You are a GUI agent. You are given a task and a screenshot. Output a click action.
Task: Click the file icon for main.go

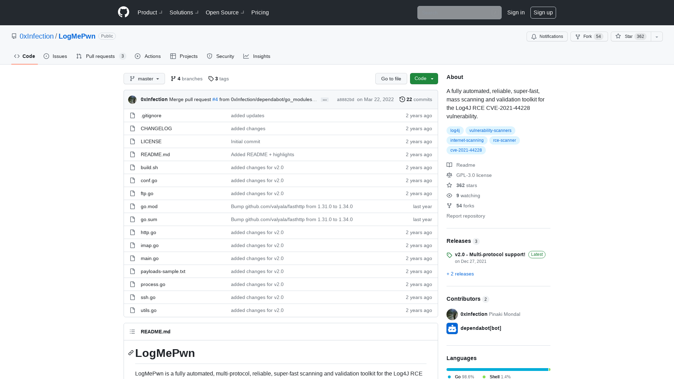coord(132,258)
